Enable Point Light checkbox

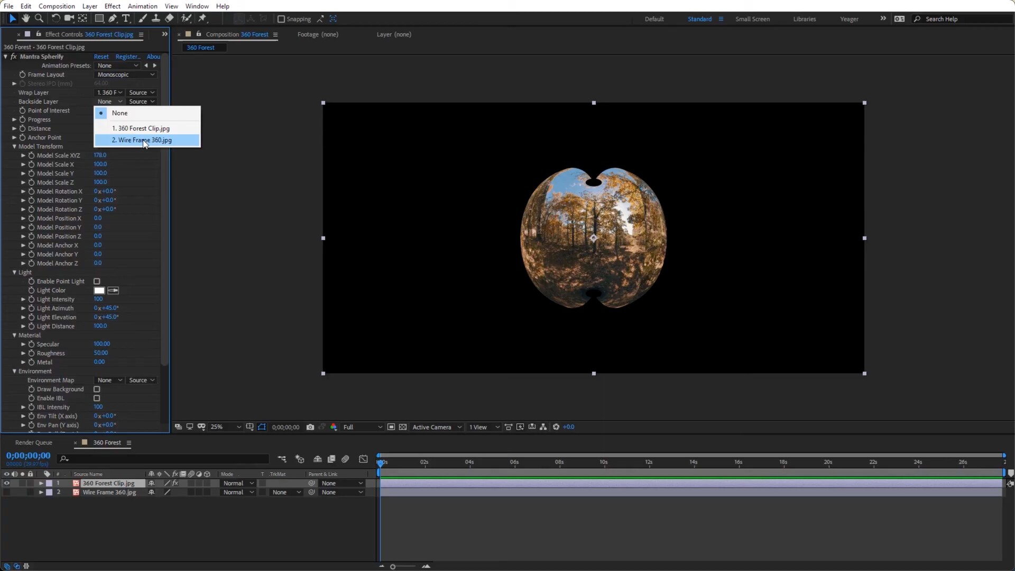(x=97, y=281)
